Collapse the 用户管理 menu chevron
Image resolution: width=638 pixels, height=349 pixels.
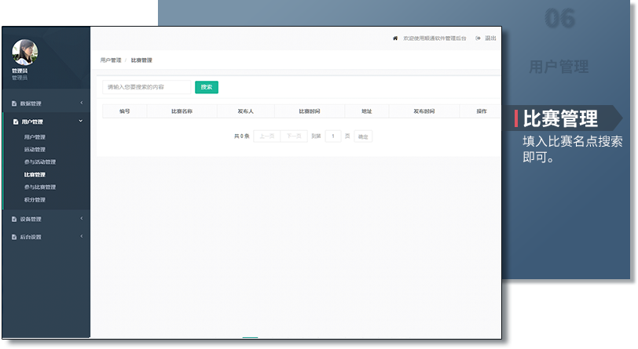pyautogui.click(x=81, y=122)
